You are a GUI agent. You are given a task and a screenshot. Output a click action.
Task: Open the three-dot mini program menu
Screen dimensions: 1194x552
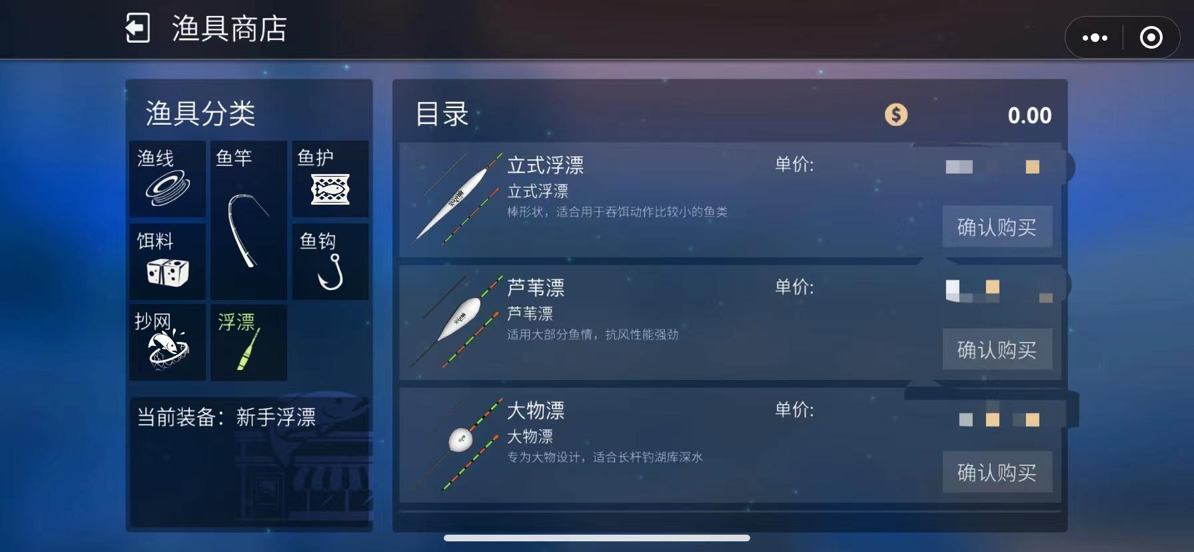pyautogui.click(x=1095, y=37)
